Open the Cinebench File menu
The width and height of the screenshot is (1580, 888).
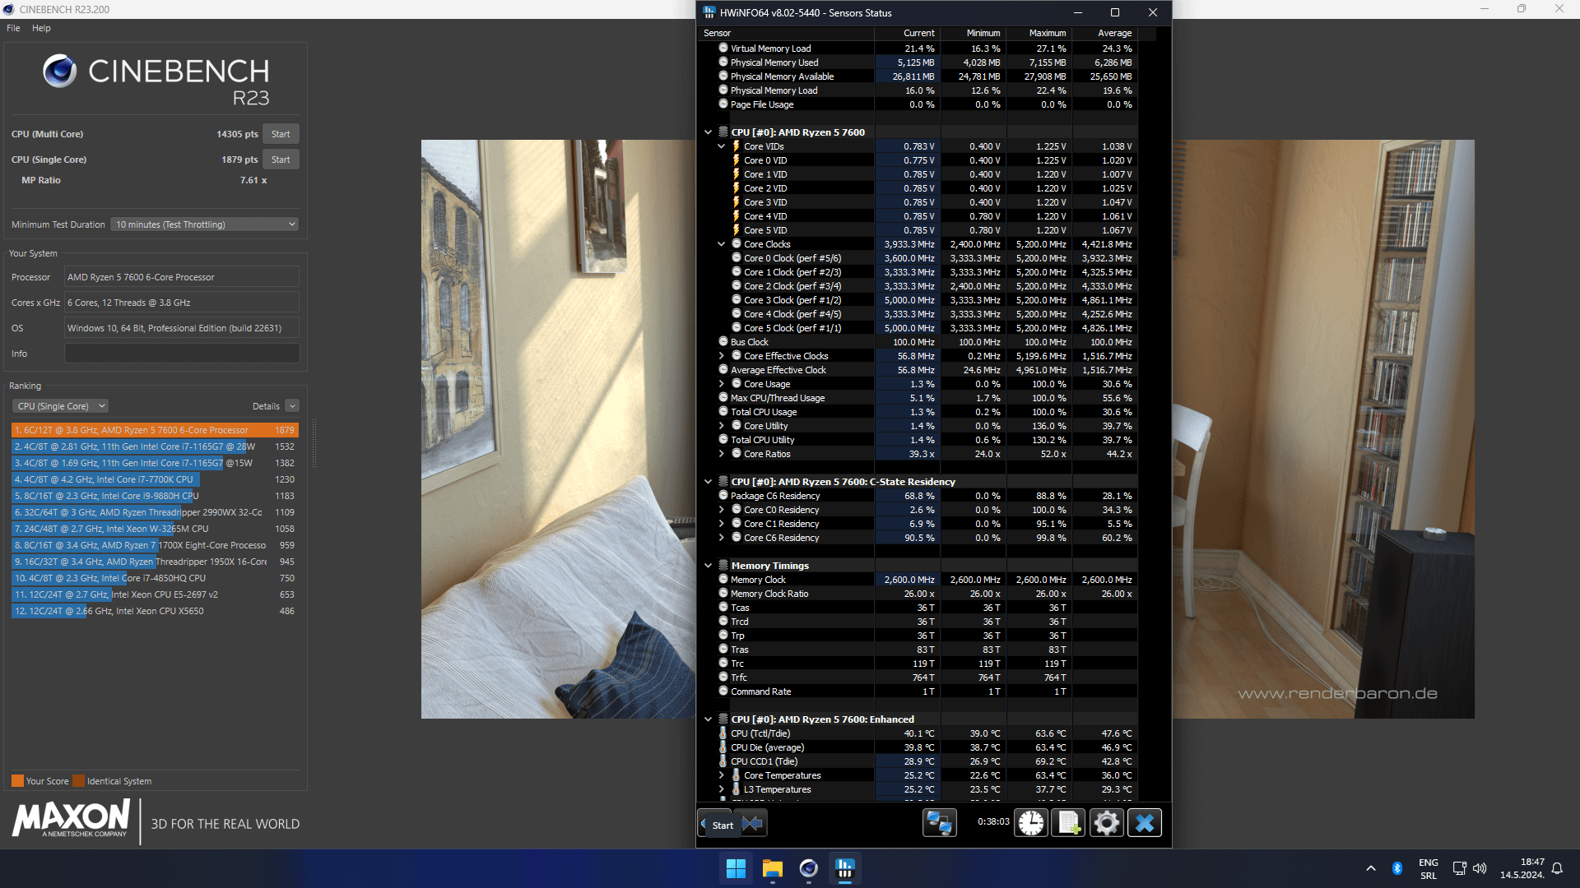click(13, 28)
